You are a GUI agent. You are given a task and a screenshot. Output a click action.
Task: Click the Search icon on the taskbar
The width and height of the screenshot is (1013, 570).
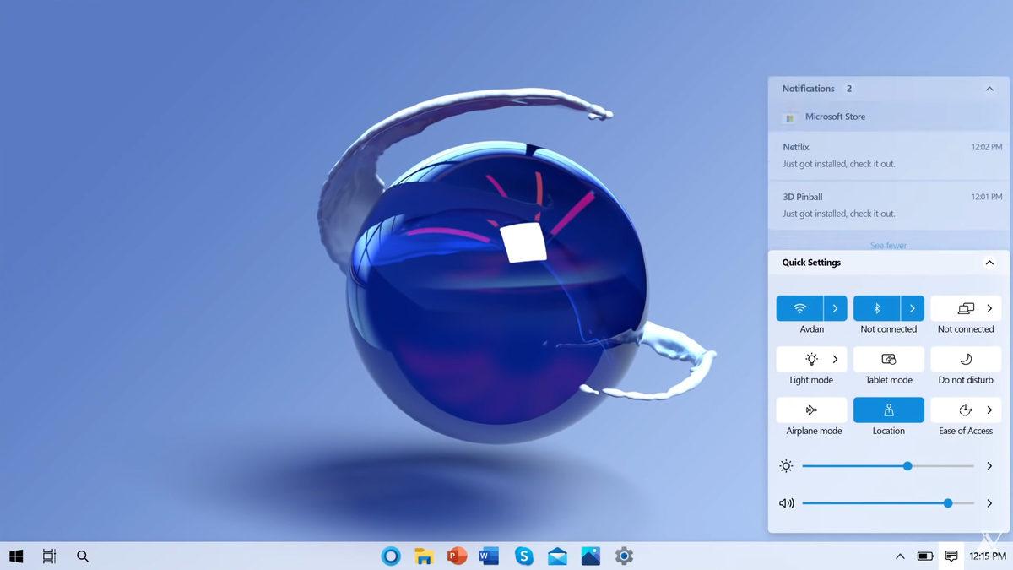pos(82,556)
